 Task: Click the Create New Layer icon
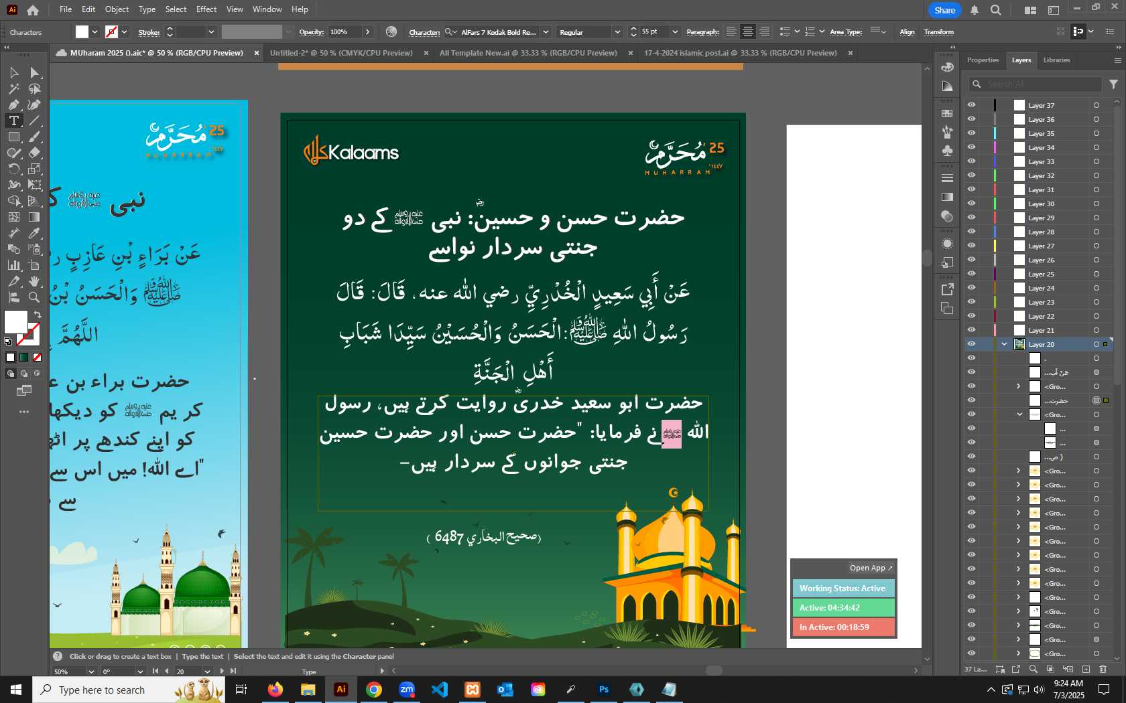(1086, 669)
